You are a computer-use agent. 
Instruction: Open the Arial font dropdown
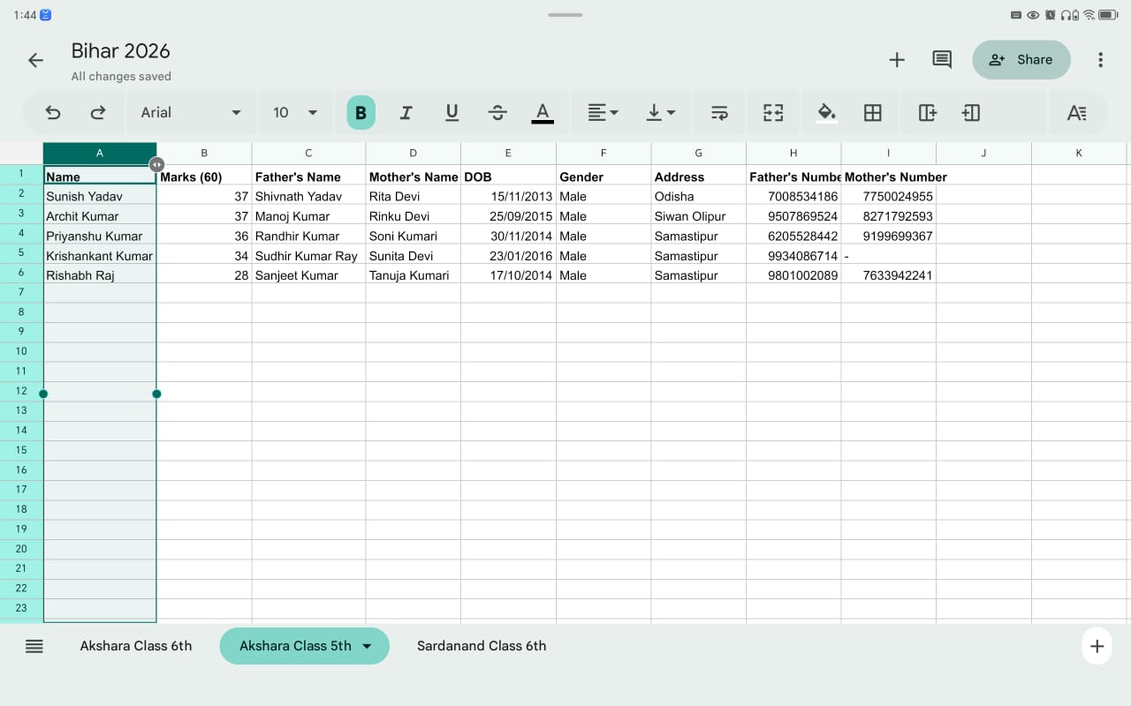click(x=191, y=112)
